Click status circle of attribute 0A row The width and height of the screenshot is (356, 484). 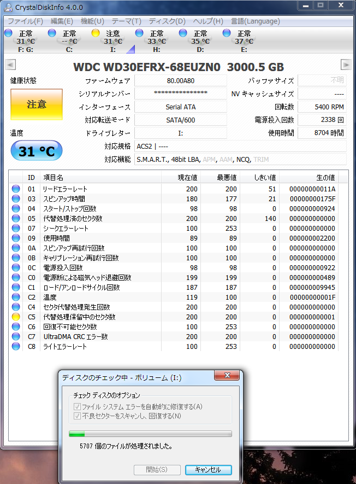point(16,248)
